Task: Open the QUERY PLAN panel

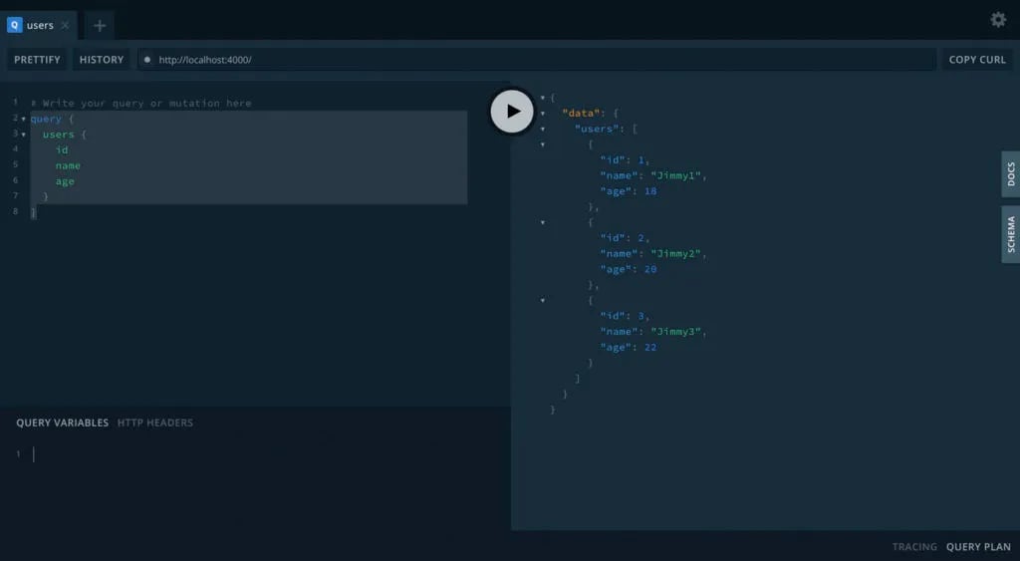Action: pos(978,547)
